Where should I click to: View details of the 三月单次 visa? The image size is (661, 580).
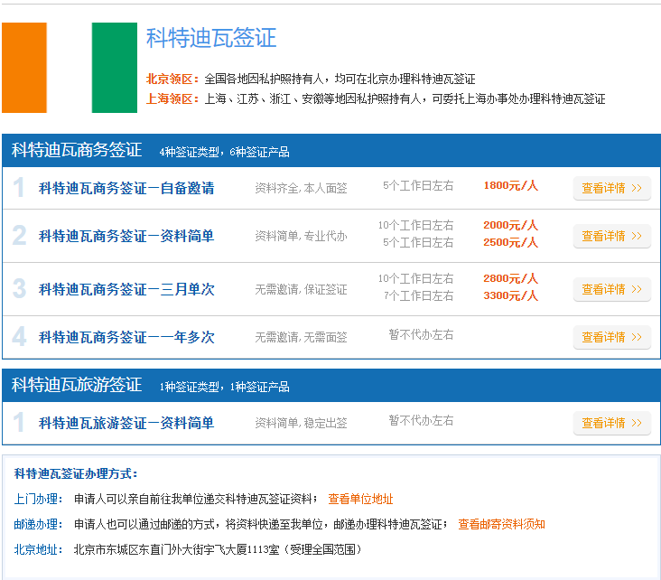[x=611, y=289]
